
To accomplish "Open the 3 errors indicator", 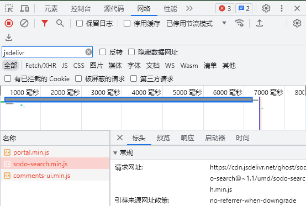I will [x=225, y=8].
